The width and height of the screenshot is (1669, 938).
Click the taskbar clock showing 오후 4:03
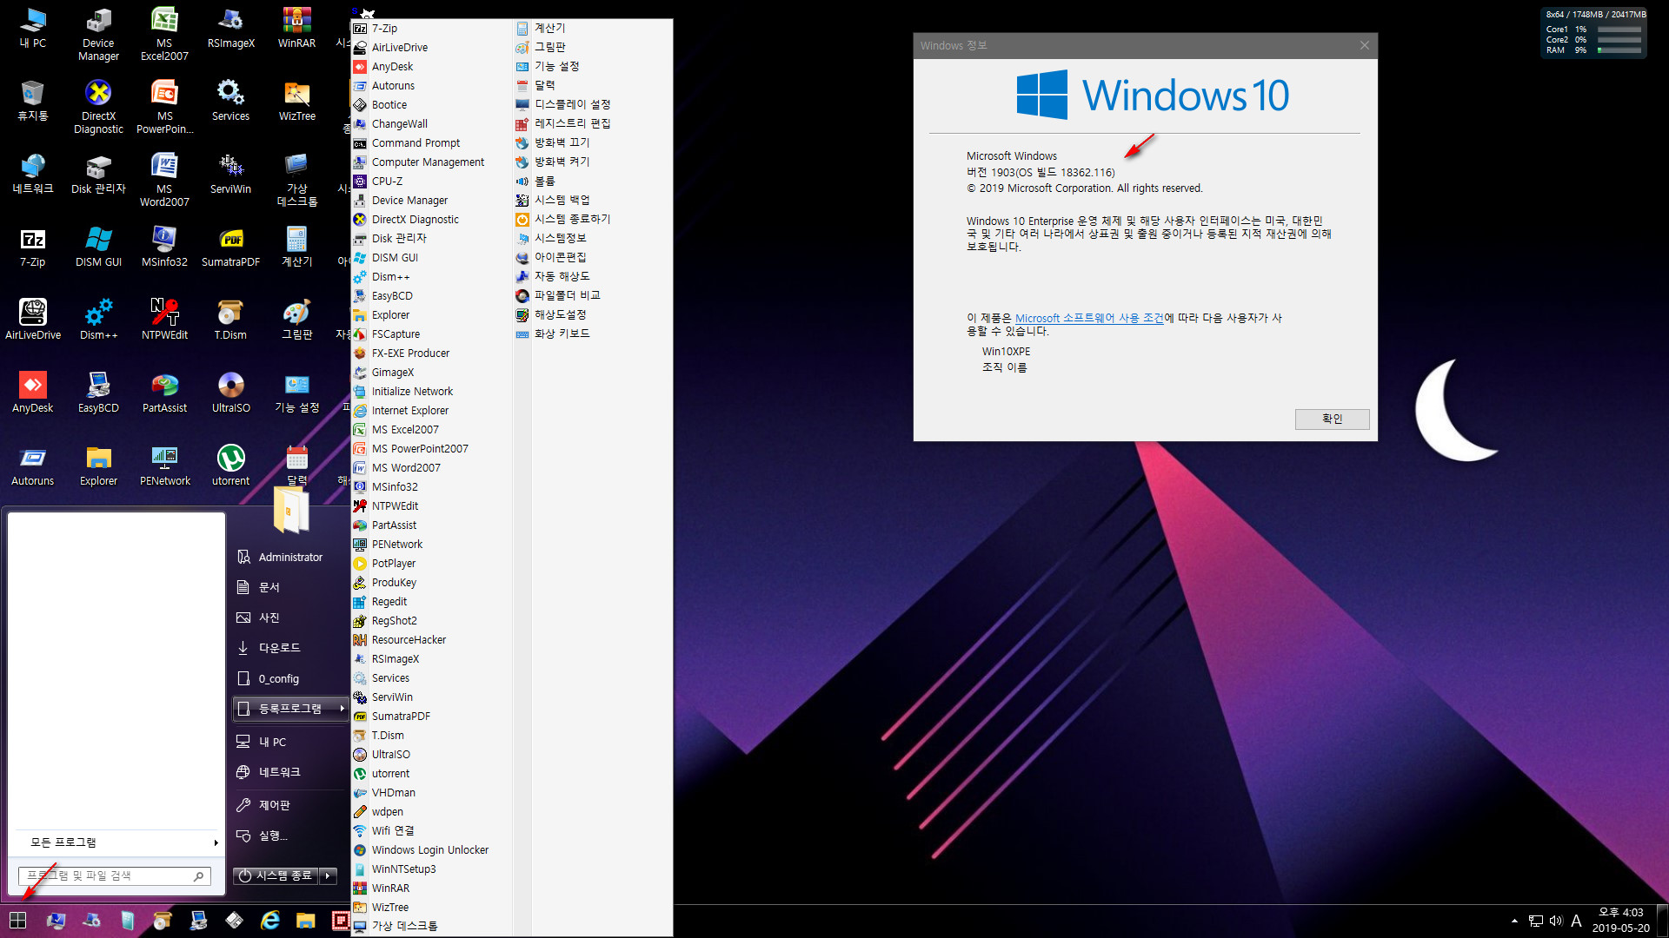(x=1620, y=921)
